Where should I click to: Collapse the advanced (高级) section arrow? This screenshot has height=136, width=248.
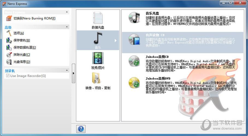[x=67, y=27]
